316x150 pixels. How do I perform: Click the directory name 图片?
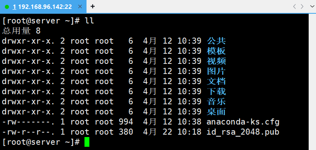(x=216, y=72)
